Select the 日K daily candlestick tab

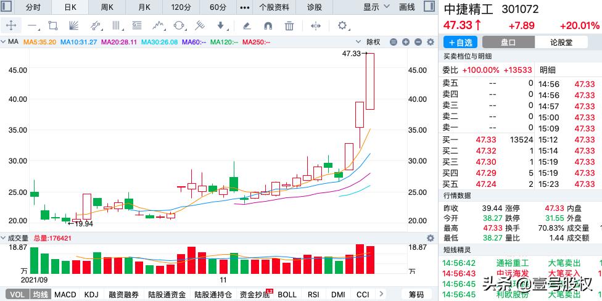tap(70, 7)
